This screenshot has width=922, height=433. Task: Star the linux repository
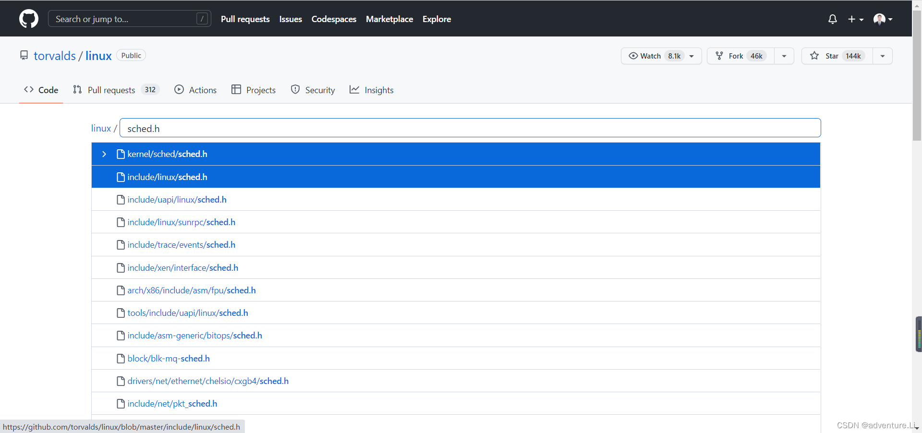pyautogui.click(x=837, y=56)
